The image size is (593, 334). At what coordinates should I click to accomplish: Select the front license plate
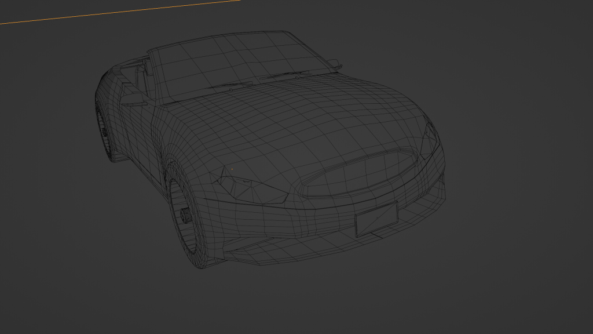tap(376, 219)
